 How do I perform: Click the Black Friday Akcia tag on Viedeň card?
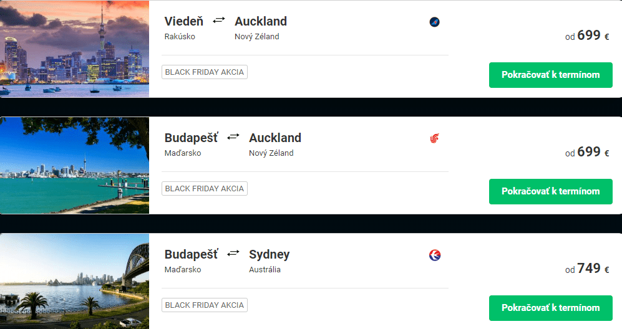coord(205,72)
